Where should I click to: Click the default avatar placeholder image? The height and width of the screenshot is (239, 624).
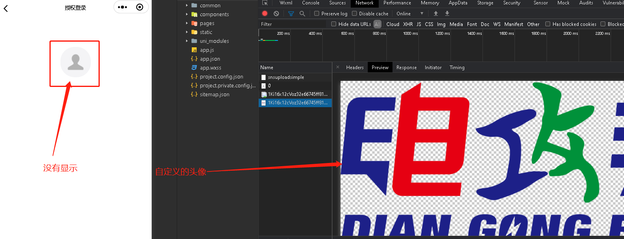(75, 62)
